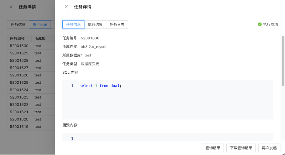This screenshot has height=155, width=285.
Task: Click database value test in details
Action: coord(88,55)
